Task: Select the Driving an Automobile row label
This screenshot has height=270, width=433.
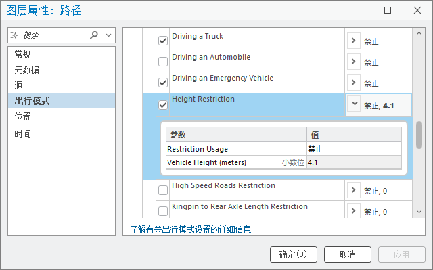Action: [x=211, y=57]
